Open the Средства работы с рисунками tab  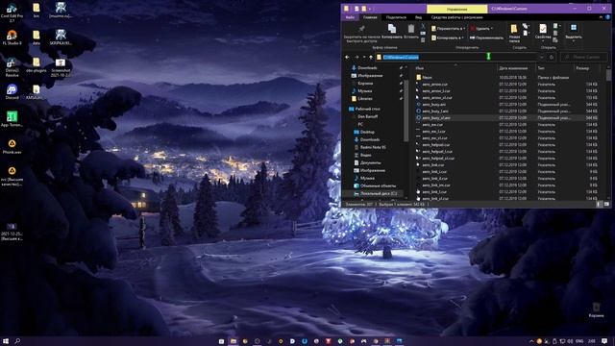(457, 17)
